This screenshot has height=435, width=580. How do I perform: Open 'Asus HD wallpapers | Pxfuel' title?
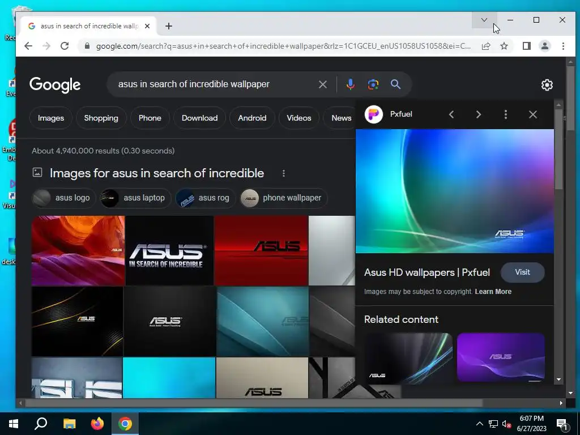coord(427,272)
